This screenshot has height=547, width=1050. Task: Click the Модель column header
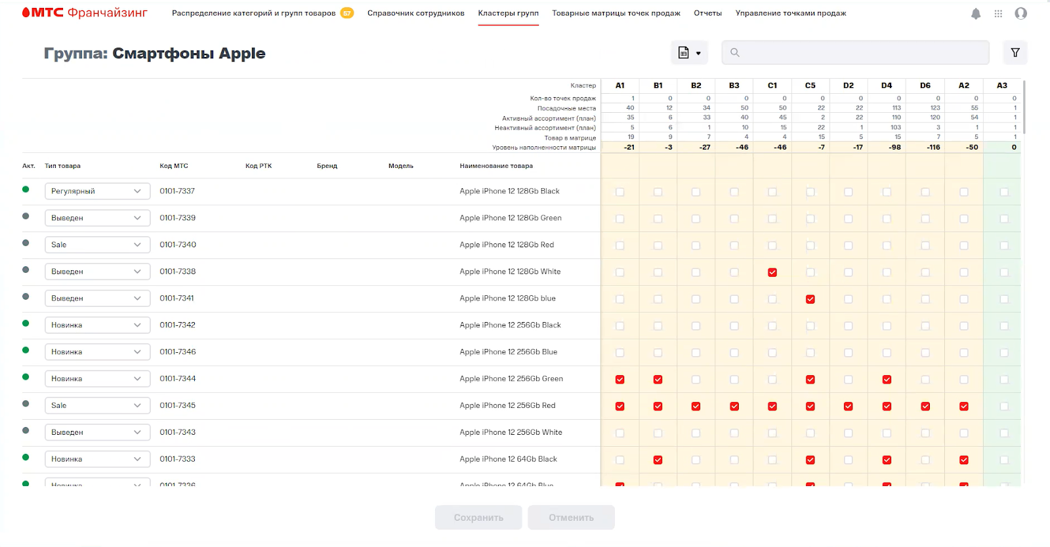[x=401, y=166]
